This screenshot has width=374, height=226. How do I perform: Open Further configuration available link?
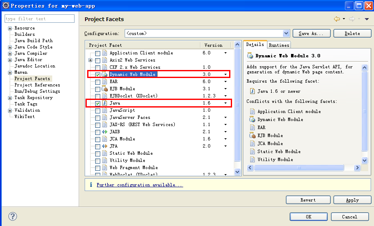click(140, 185)
